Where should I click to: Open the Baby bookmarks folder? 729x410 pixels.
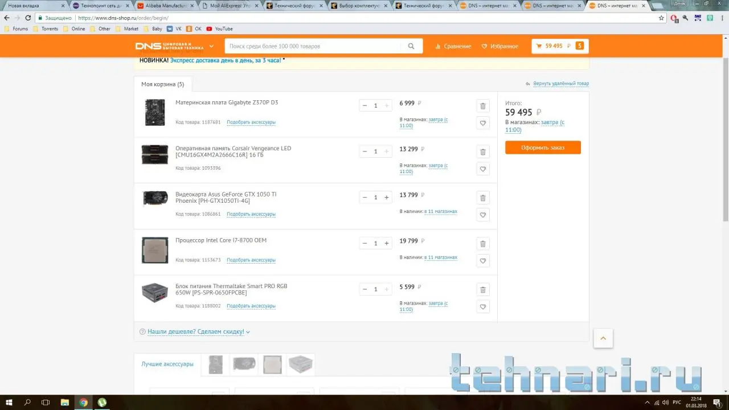153,28
